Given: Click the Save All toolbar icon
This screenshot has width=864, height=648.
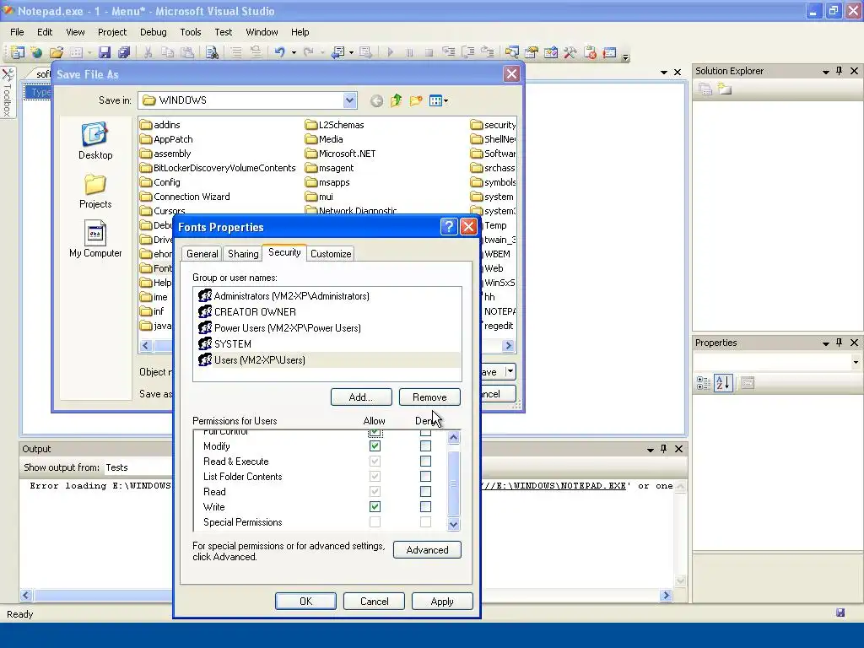Looking at the screenshot, I should 123,52.
